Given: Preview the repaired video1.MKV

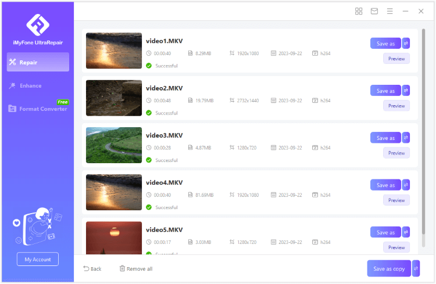Looking at the screenshot, I should coord(396,59).
